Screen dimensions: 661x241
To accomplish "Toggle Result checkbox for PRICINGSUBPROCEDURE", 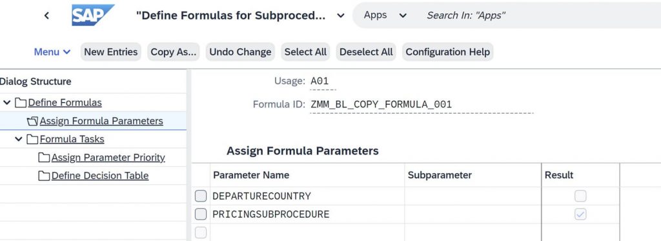I will pyautogui.click(x=580, y=215).
